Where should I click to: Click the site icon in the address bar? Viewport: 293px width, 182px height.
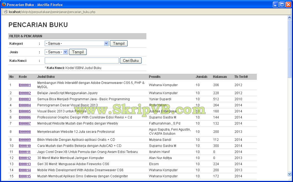[x=5, y=12]
